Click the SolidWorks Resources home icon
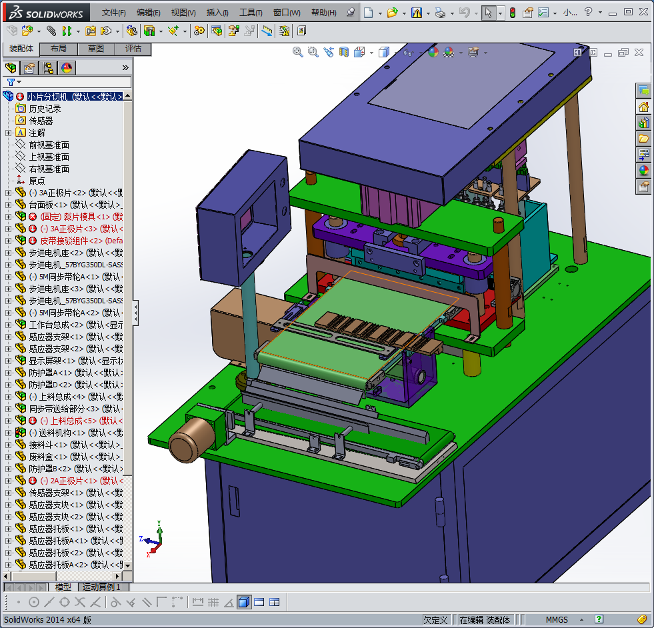The image size is (654, 628). pyautogui.click(x=643, y=107)
